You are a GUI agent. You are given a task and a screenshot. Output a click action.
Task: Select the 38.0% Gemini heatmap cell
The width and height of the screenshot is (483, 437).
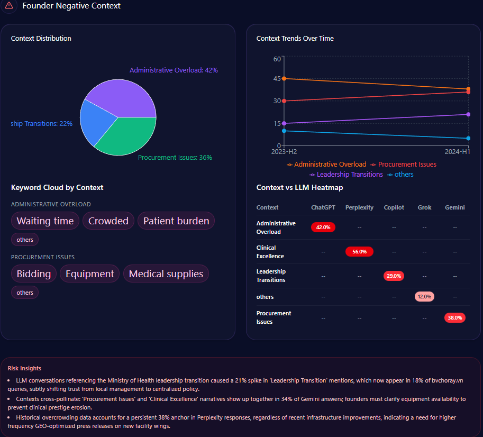click(455, 318)
